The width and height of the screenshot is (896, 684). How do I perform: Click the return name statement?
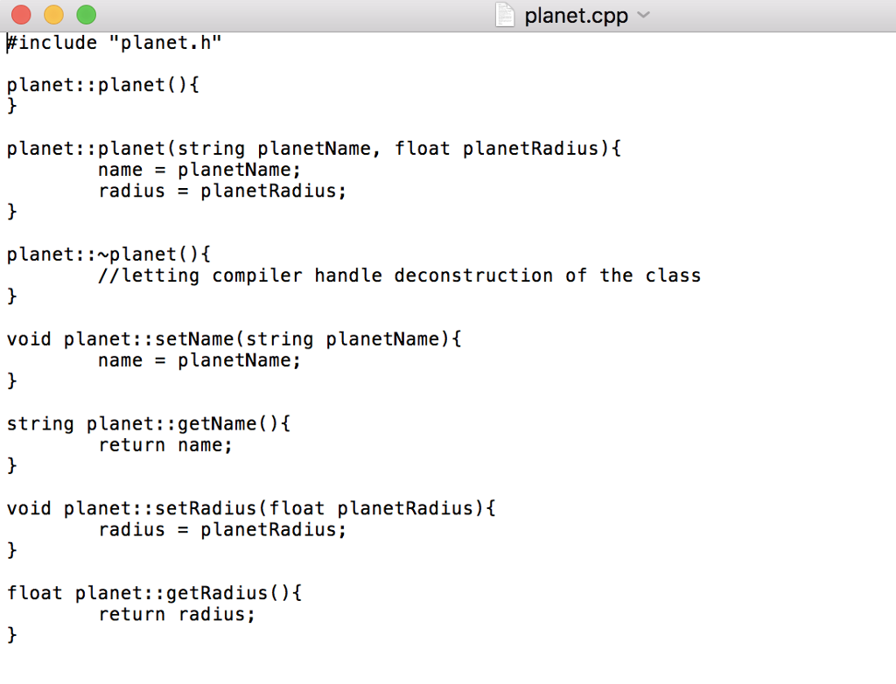(x=164, y=444)
